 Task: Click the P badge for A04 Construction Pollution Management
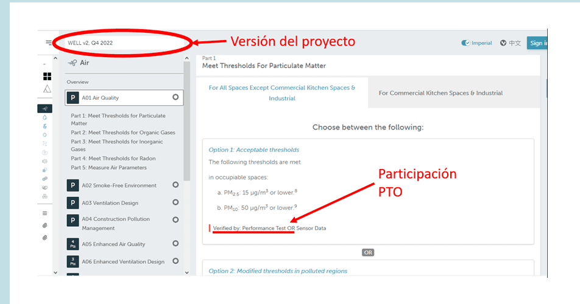tap(72, 220)
